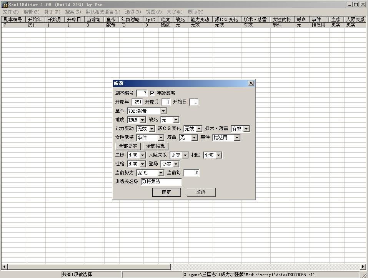Open the 默认游戏语言(L) menu
368x278 pixels.
coord(103,12)
